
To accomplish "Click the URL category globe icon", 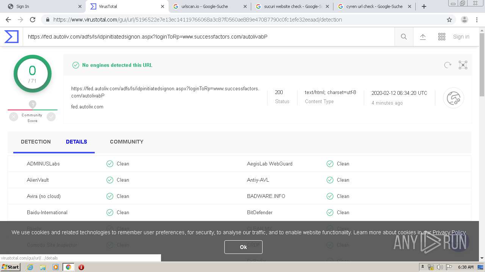I will [x=454, y=98].
